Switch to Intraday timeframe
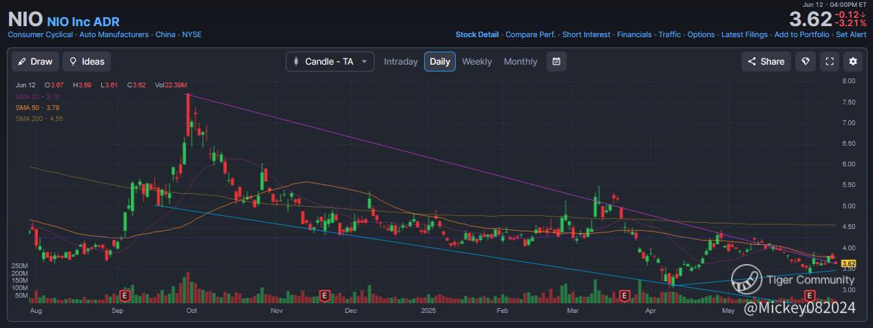The width and height of the screenshot is (873, 328). [x=401, y=61]
